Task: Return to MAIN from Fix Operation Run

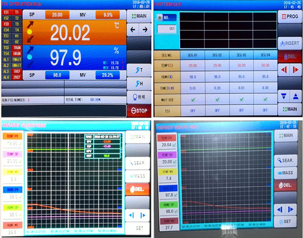Action: click(x=139, y=16)
